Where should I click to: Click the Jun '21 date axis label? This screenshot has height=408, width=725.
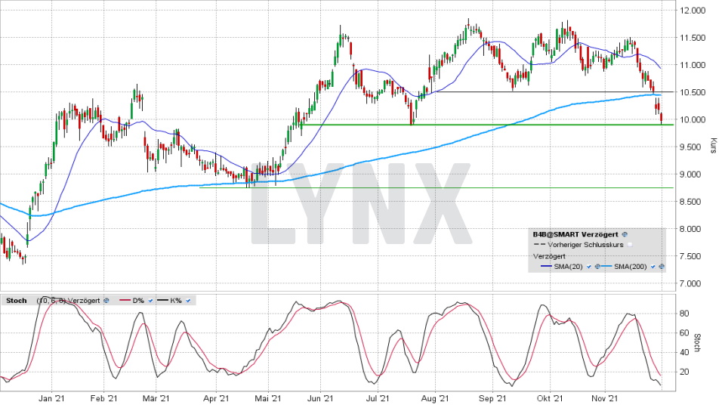tap(320, 398)
